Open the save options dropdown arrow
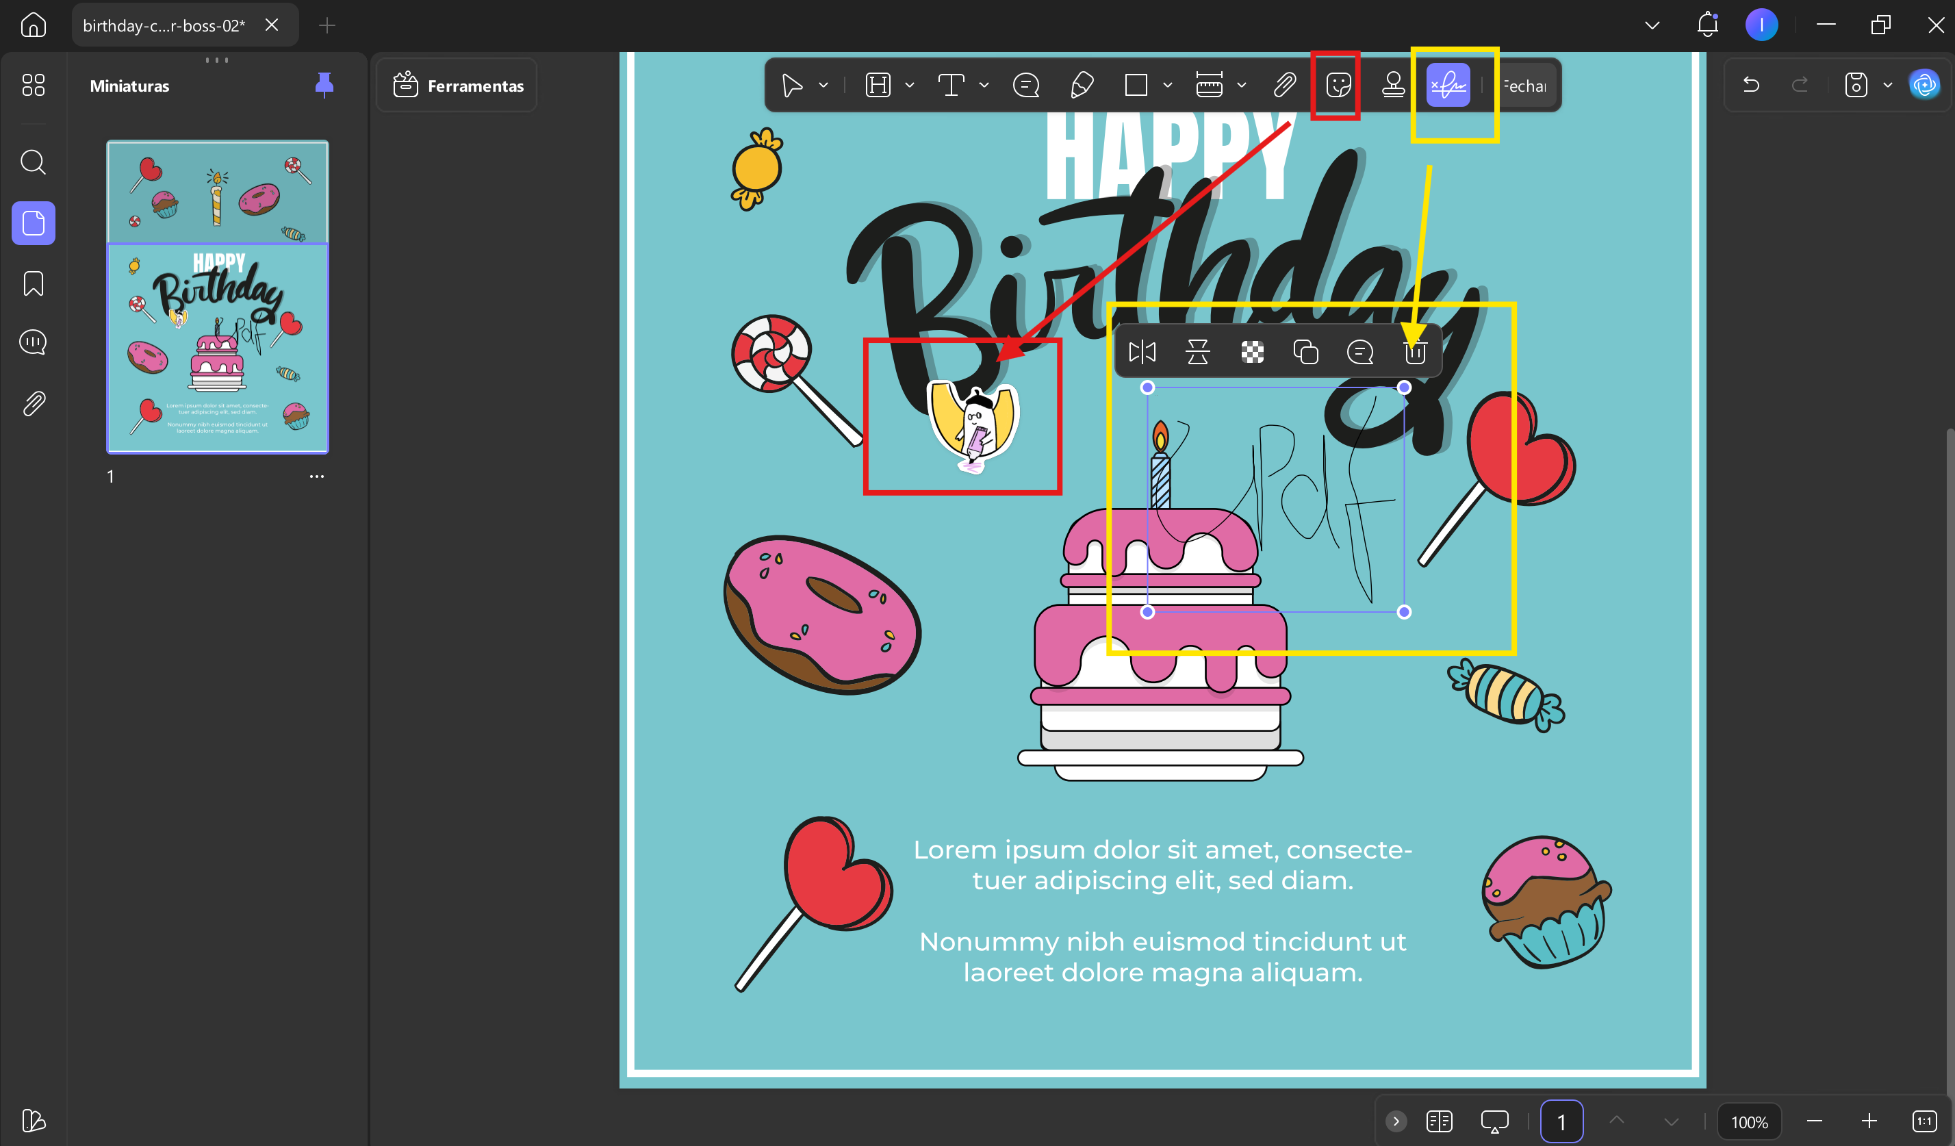Viewport: 1955px width, 1146px height. pyautogui.click(x=1889, y=86)
